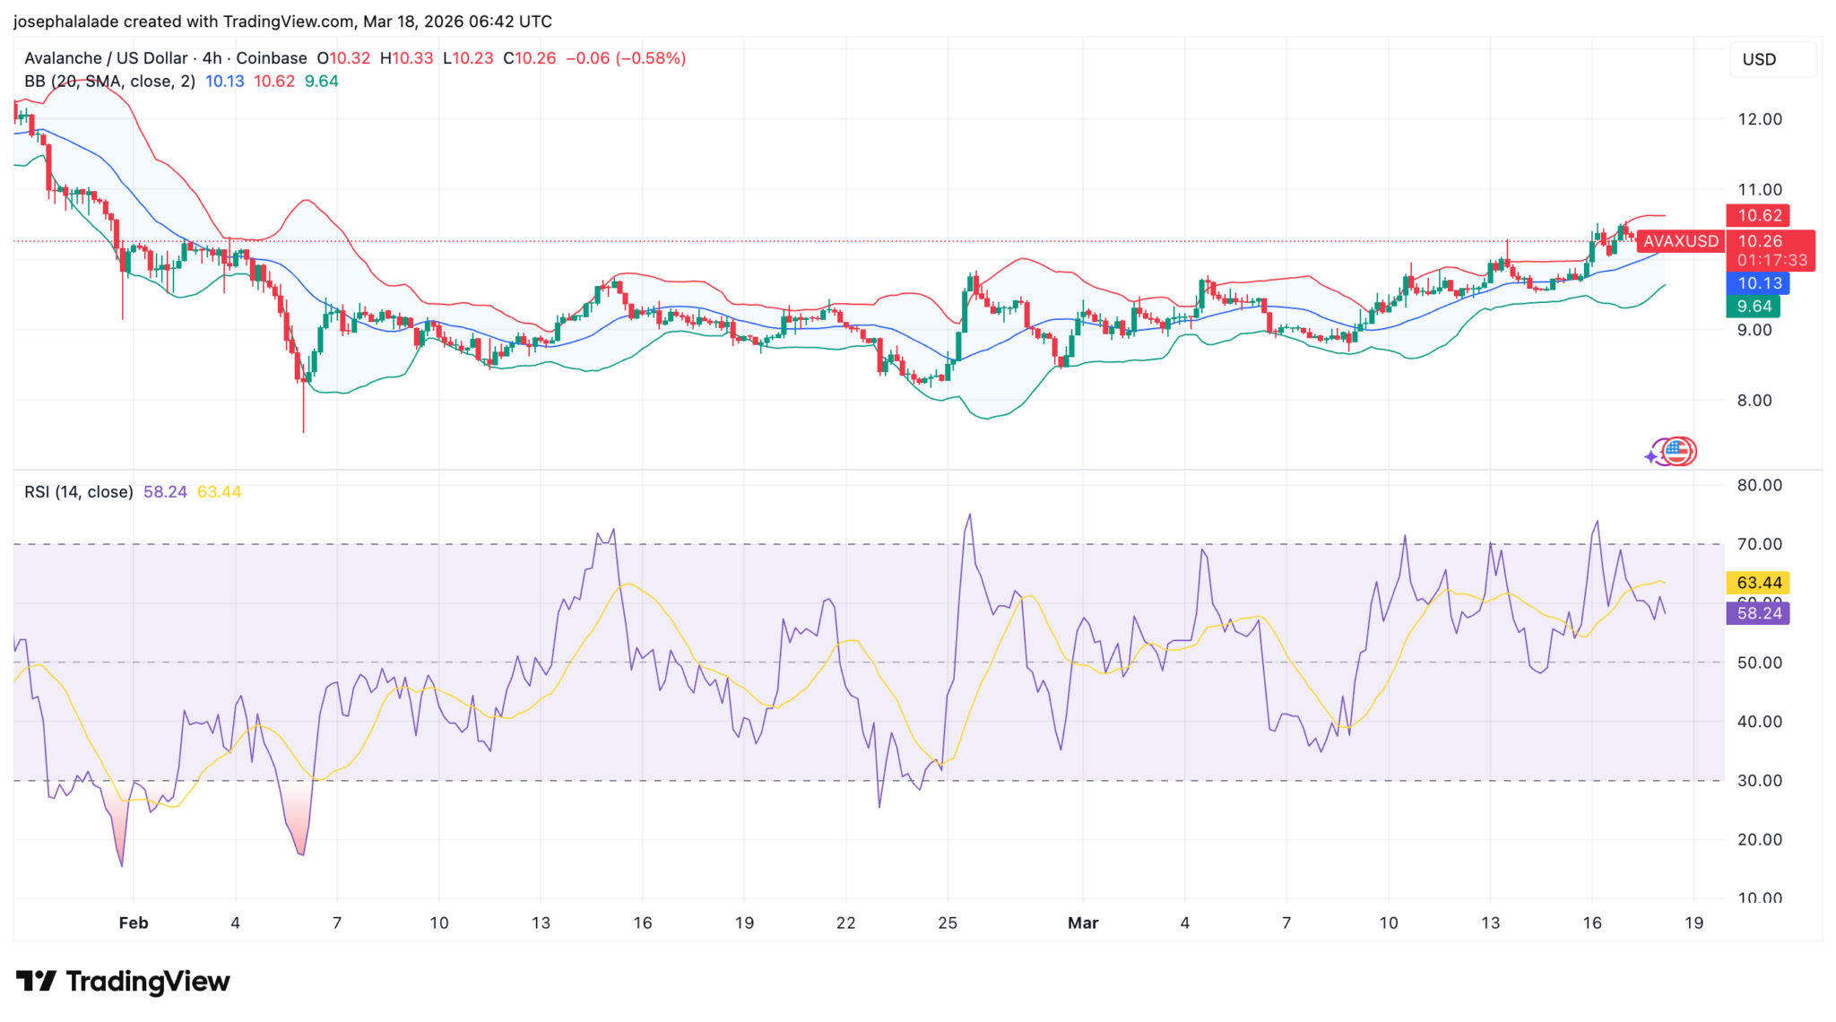Click the blue 10.13 basis price label
The height and width of the screenshot is (1022, 1836).
(x=1758, y=283)
